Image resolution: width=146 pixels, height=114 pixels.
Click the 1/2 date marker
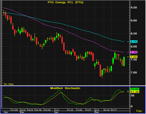[x=57, y=110]
